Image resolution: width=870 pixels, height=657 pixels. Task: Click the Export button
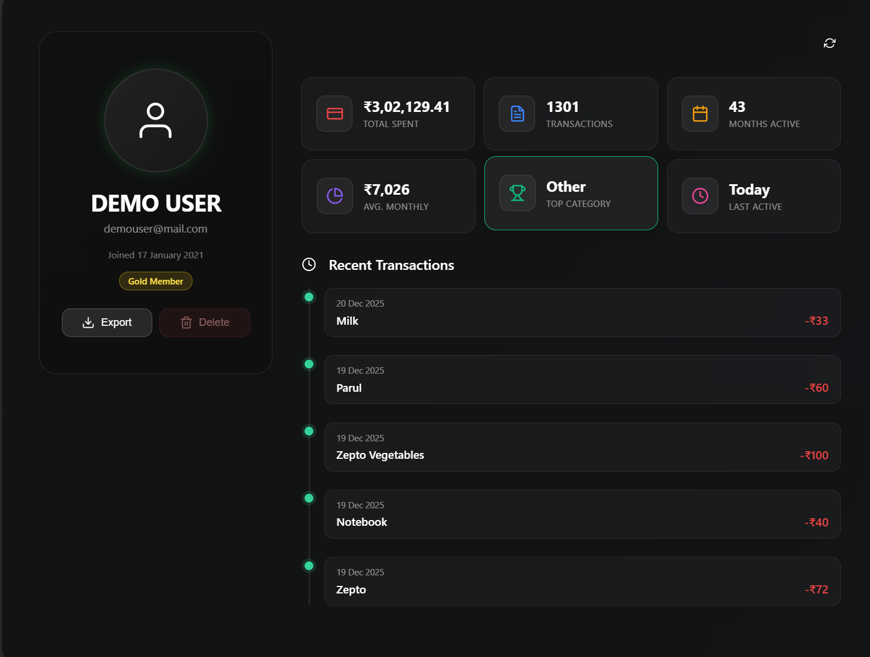107,322
